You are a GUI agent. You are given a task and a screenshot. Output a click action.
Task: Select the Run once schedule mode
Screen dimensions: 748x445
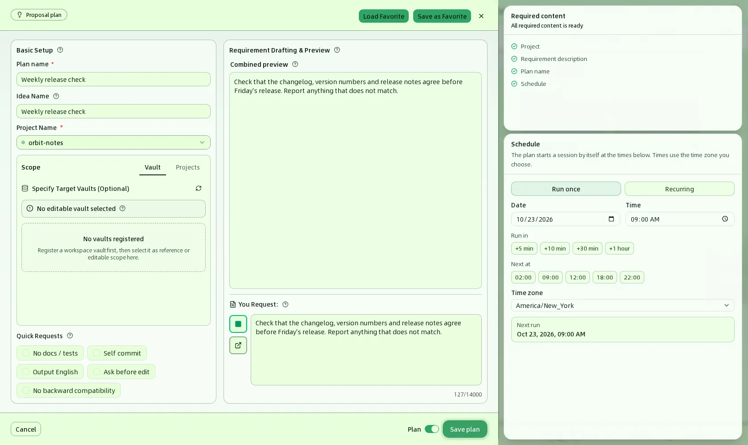pos(566,189)
